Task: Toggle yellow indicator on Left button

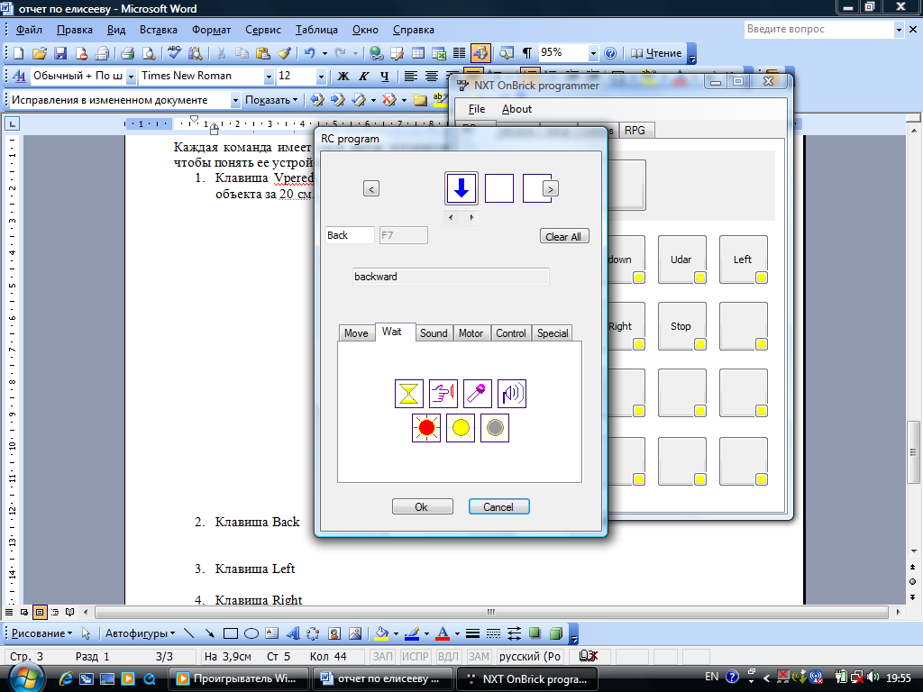Action: click(x=761, y=278)
